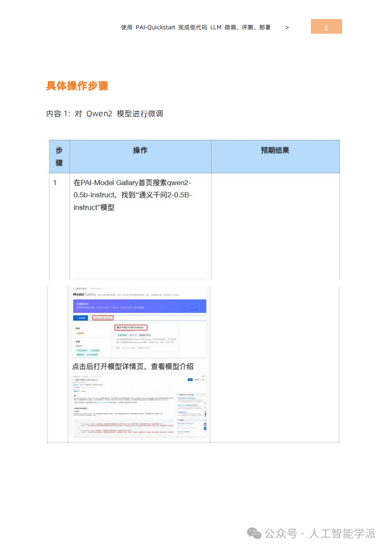The height and width of the screenshot is (549, 388).
Task: Click the blue button left of the search box
Action: (x=80, y=318)
